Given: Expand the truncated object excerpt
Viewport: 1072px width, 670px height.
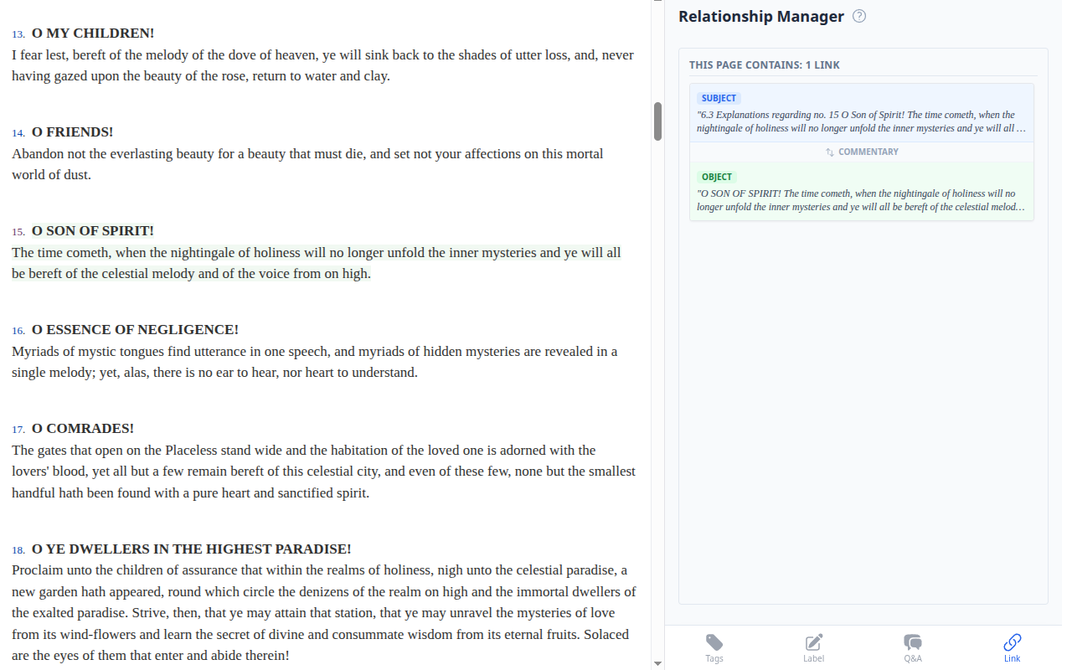Looking at the screenshot, I should (862, 199).
